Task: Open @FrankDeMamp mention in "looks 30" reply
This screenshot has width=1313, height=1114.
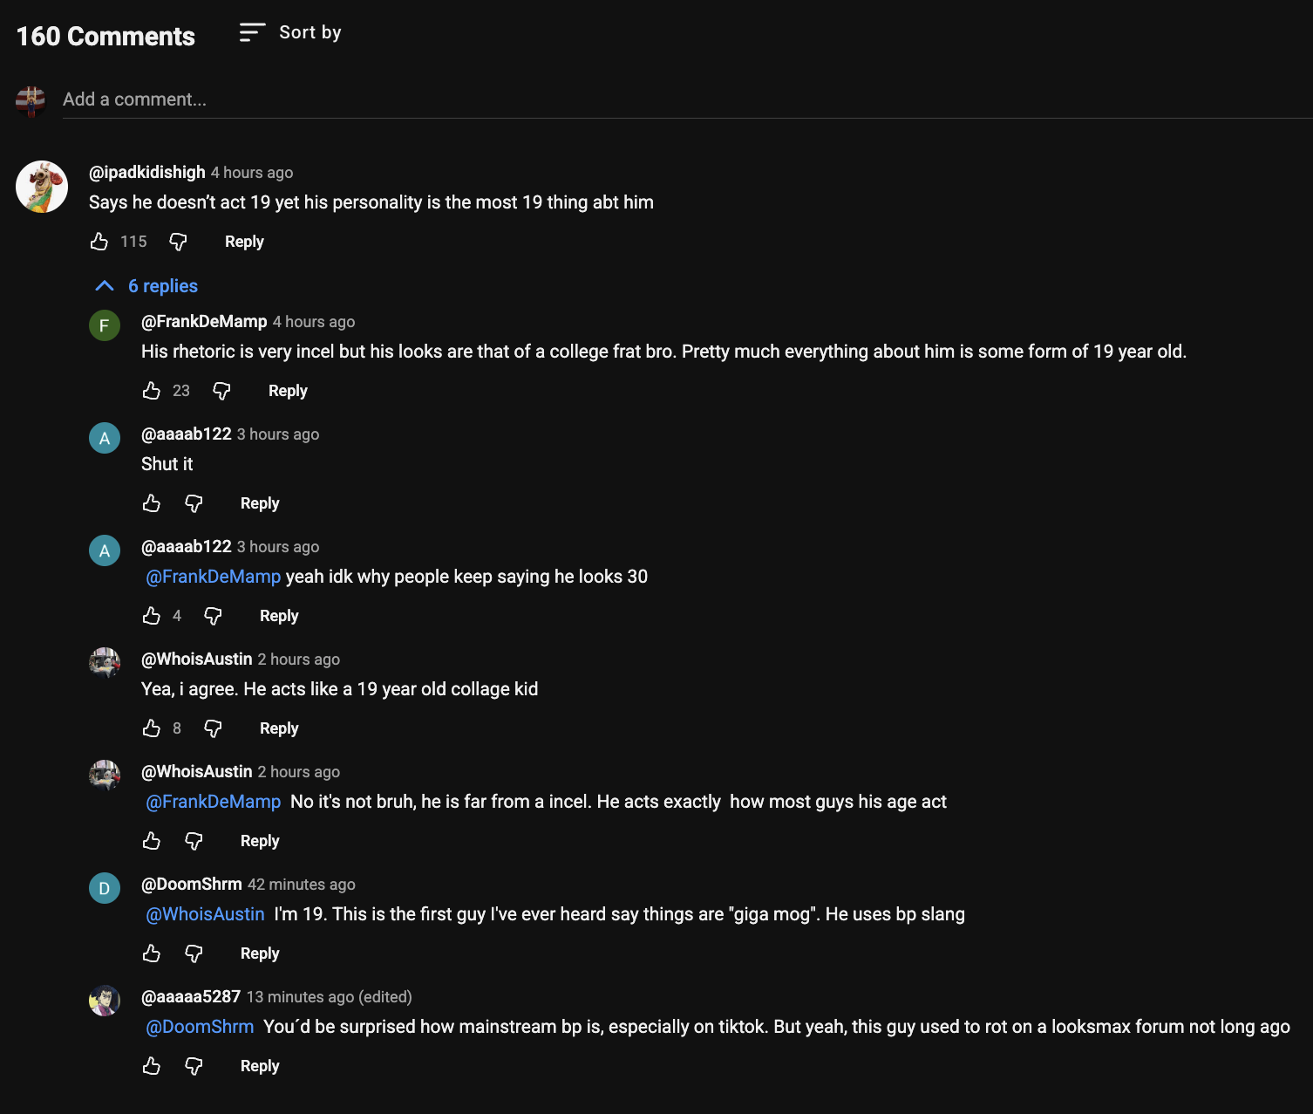Action: [x=213, y=577]
